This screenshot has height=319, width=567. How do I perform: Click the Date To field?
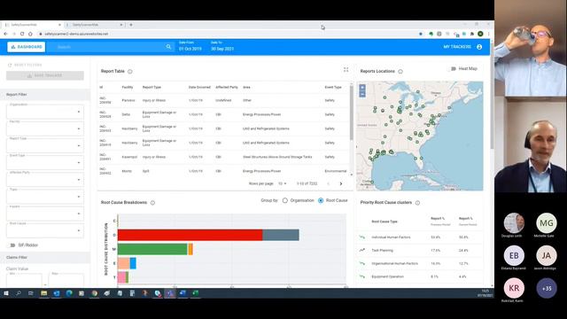point(222,46)
